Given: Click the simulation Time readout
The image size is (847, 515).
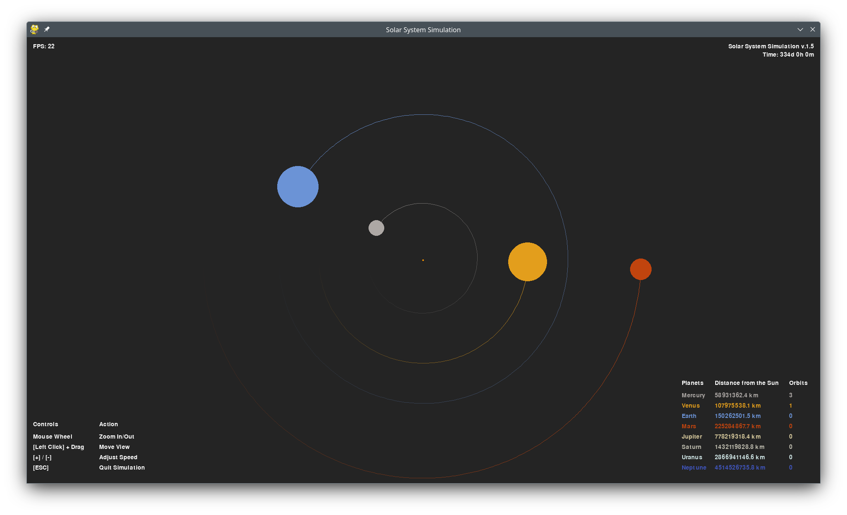Looking at the screenshot, I should [x=788, y=55].
